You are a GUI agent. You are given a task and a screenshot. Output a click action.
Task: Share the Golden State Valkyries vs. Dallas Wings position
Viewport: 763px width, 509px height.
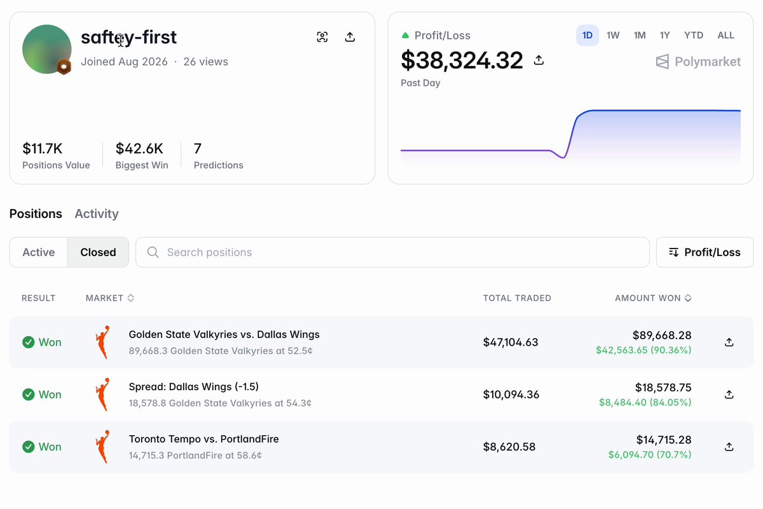tap(729, 343)
